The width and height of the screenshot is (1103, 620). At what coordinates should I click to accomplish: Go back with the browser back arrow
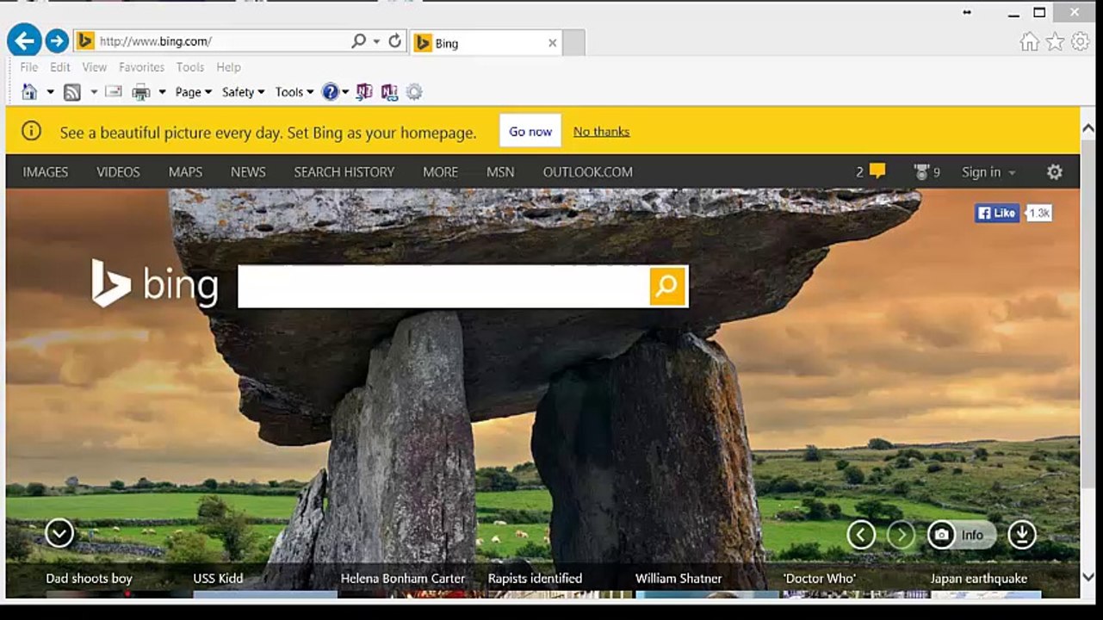[24, 40]
